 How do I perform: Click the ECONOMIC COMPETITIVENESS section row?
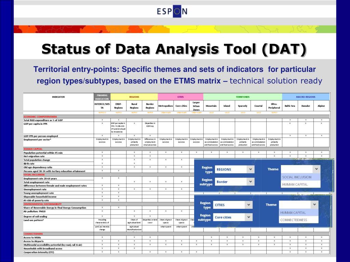tap(176, 117)
